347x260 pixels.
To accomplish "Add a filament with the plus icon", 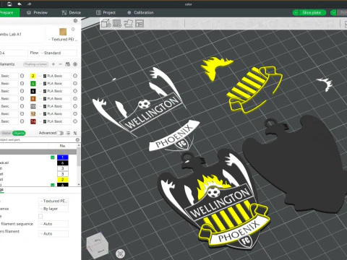I will click(53, 64).
